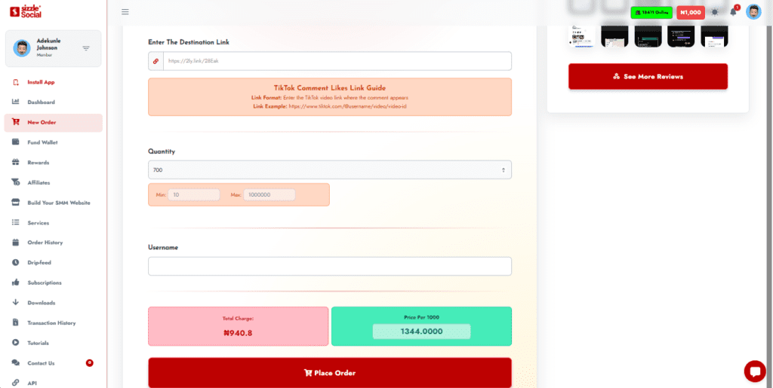Click the Quantity field showing 700

[x=330, y=170]
